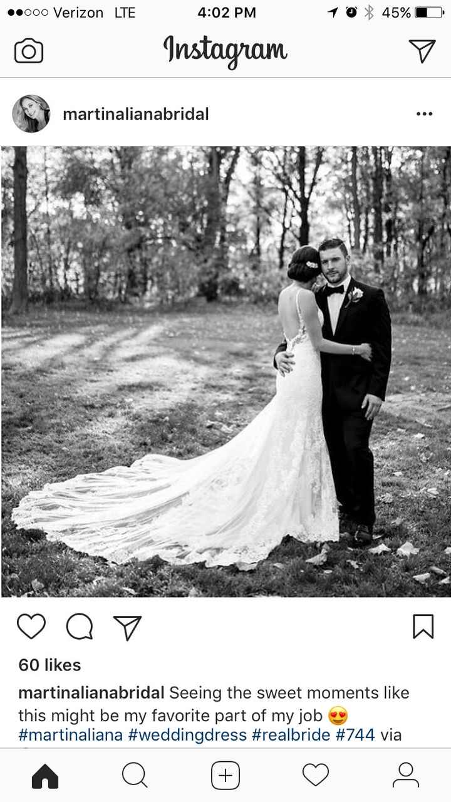451x802 pixels.
Task: Tap the Instagram logo in header
Action: [x=225, y=50]
